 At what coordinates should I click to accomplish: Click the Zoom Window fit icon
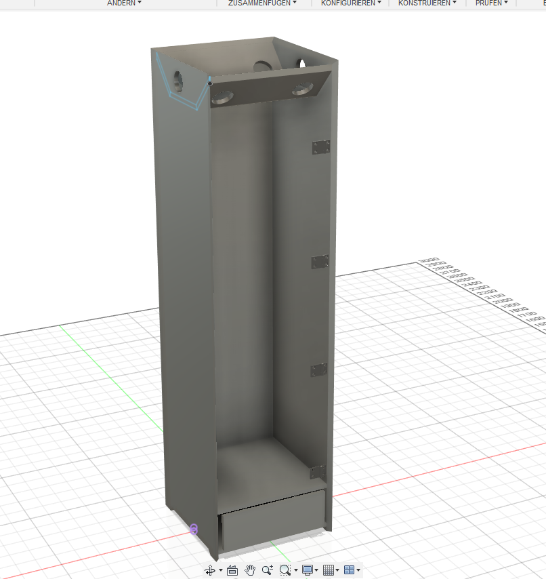[x=285, y=570]
